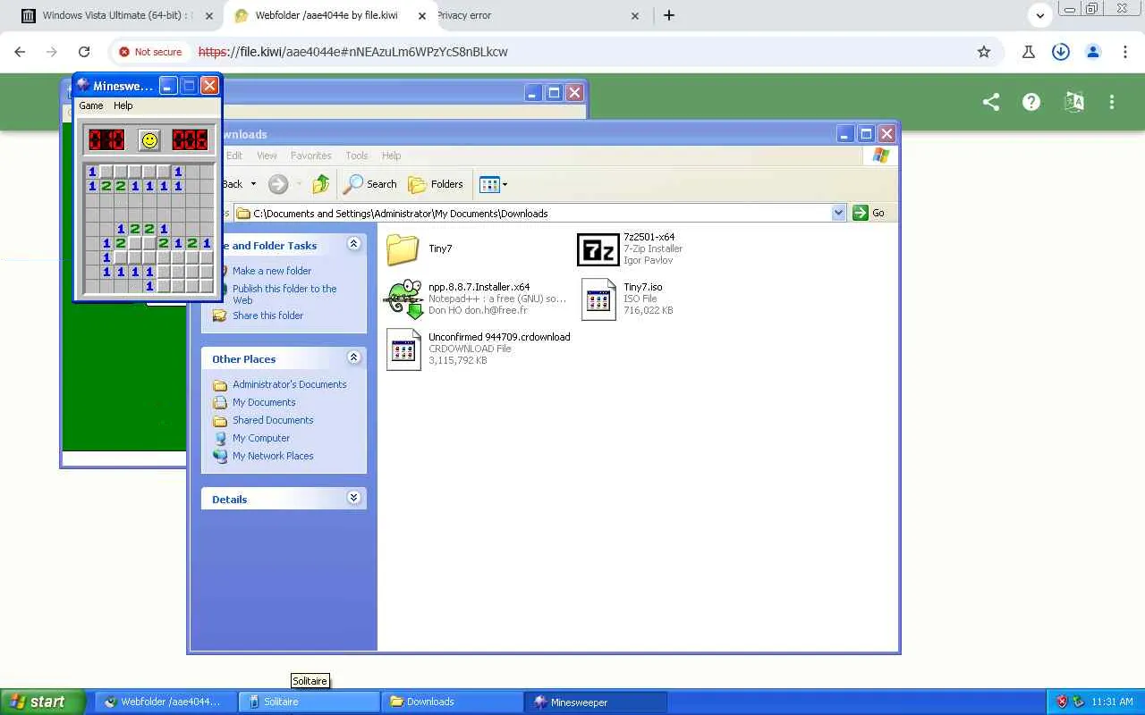This screenshot has width=1145, height=715.
Task: Click Share this folder link
Action: point(267,315)
